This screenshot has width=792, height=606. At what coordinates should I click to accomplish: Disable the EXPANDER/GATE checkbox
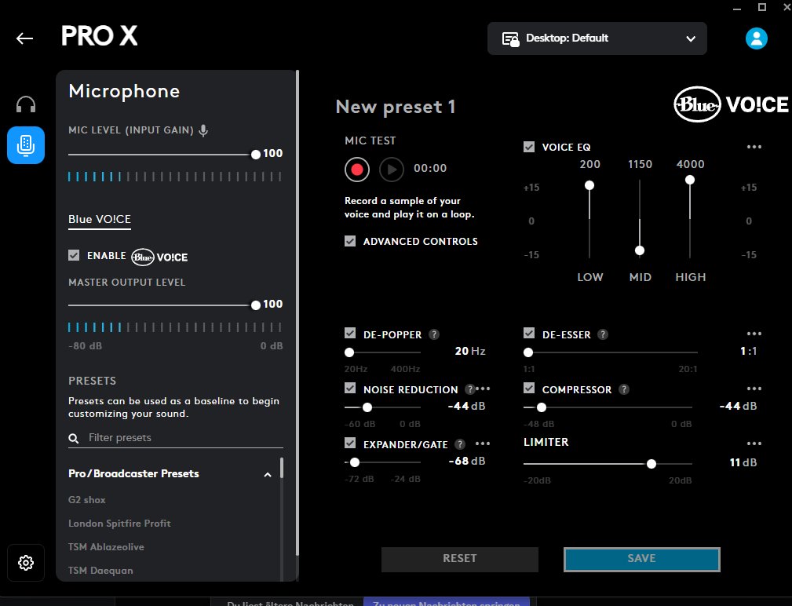pyautogui.click(x=350, y=443)
